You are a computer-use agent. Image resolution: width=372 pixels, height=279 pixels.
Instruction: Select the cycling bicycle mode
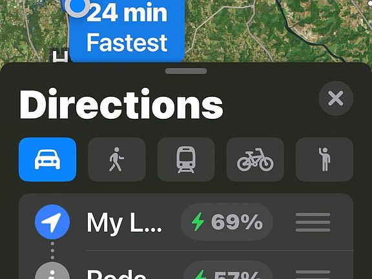pos(255,160)
